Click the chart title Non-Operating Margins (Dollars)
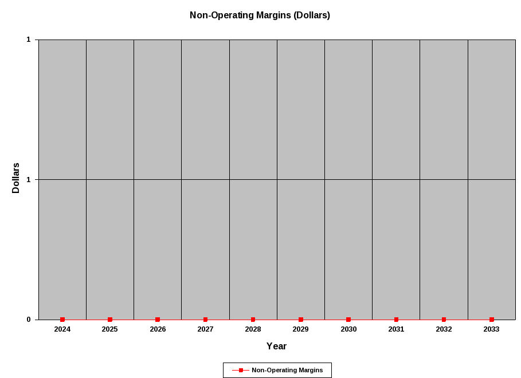This screenshot has height=378, width=521. coord(260,15)
